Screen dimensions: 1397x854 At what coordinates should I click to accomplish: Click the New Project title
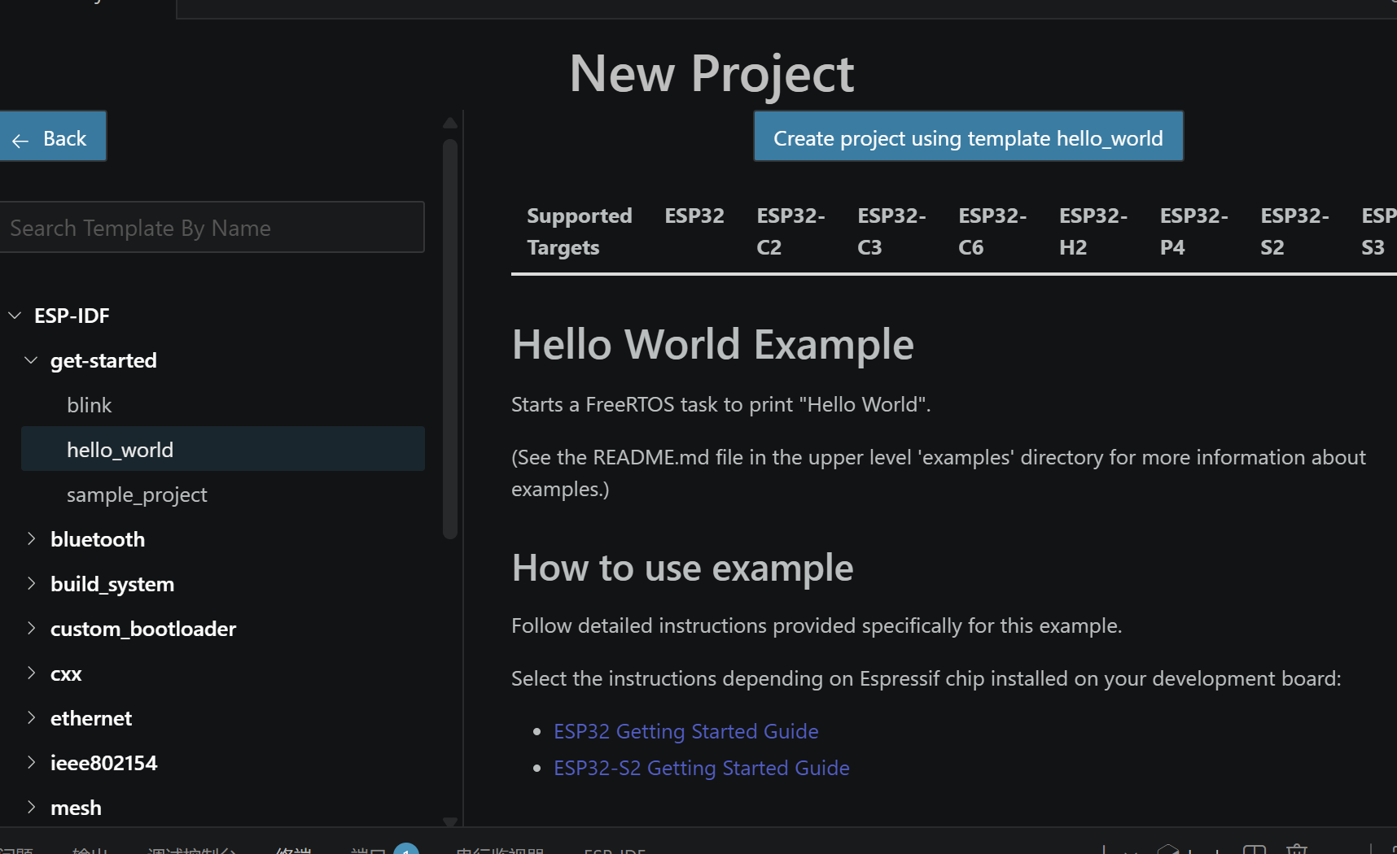click(x=712, y=74)
